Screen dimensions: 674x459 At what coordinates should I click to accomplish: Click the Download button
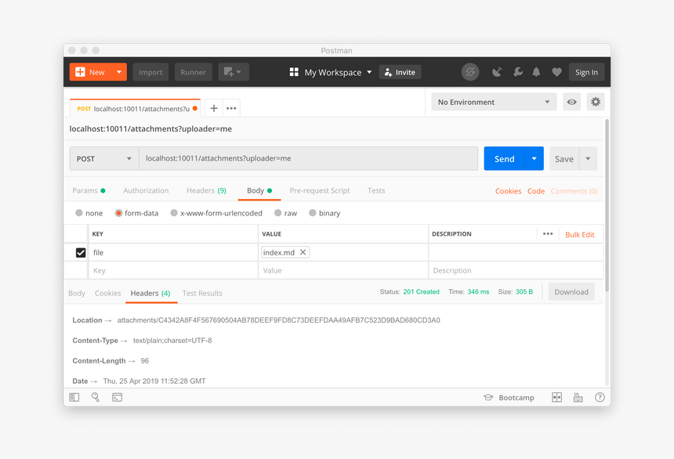point(571,291)
